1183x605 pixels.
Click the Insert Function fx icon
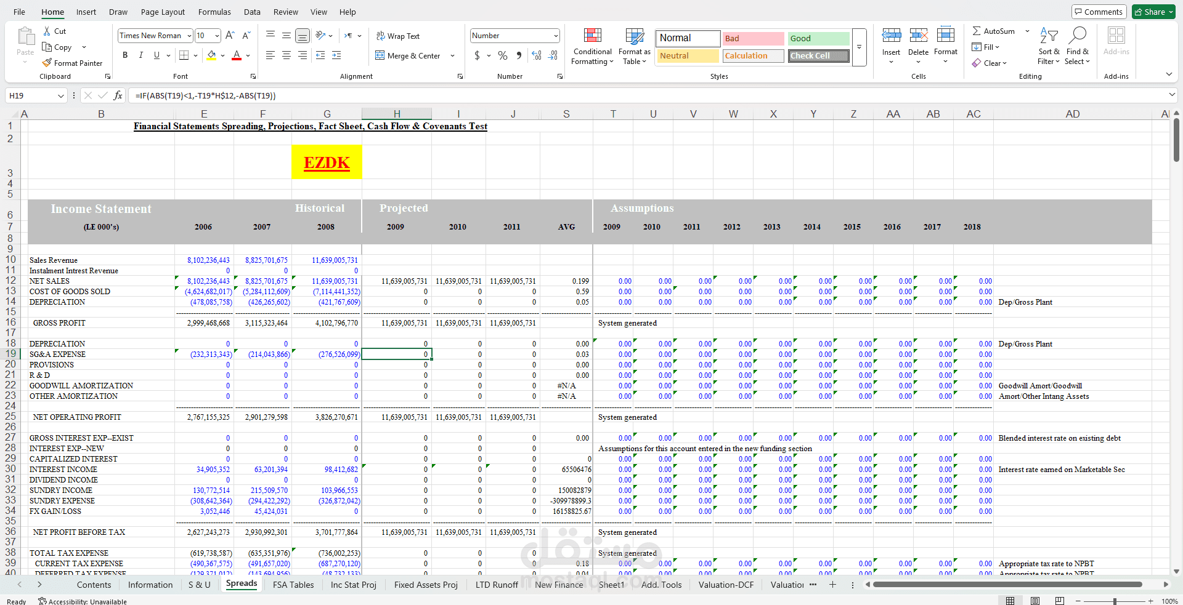coord(118,95)
